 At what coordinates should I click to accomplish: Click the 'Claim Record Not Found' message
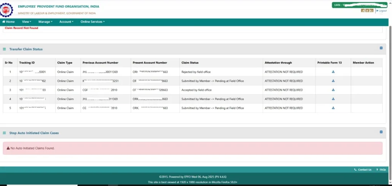[21, 28]
